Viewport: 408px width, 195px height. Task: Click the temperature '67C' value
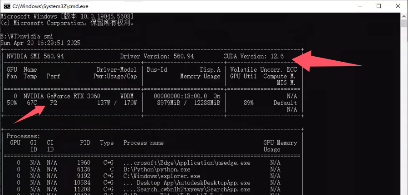coord(32,102)
